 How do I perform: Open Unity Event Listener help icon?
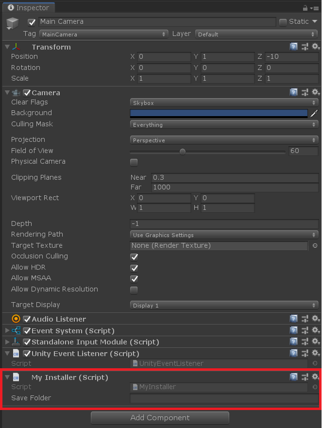pyautogui.click(x=294, y=353)
